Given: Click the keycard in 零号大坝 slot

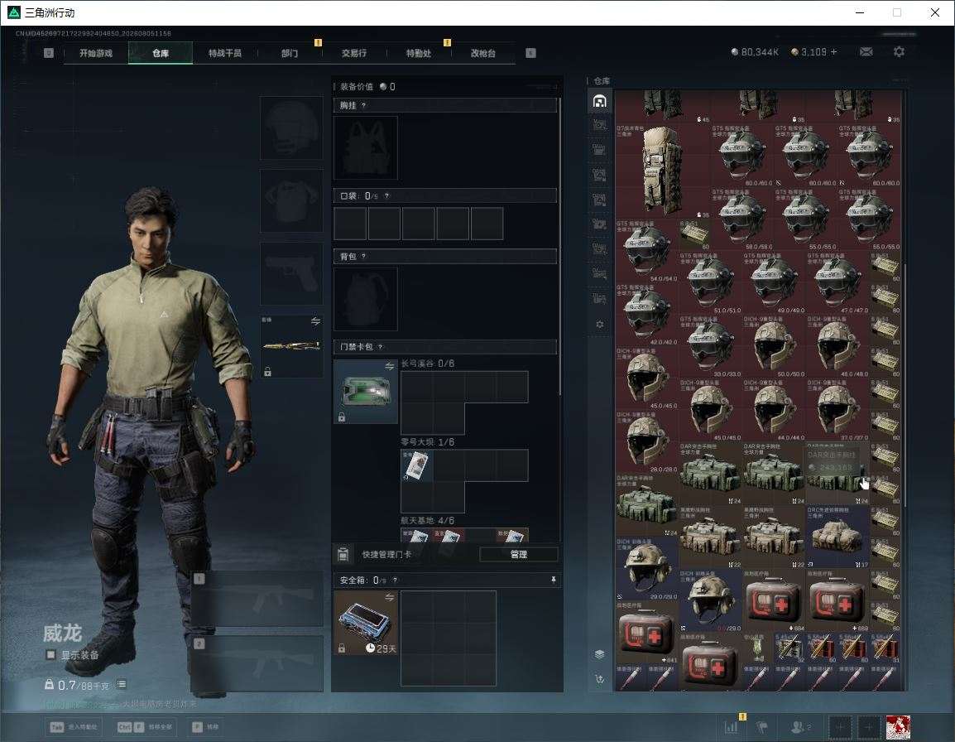Looking at the screenshot, I should coord(416,465).
